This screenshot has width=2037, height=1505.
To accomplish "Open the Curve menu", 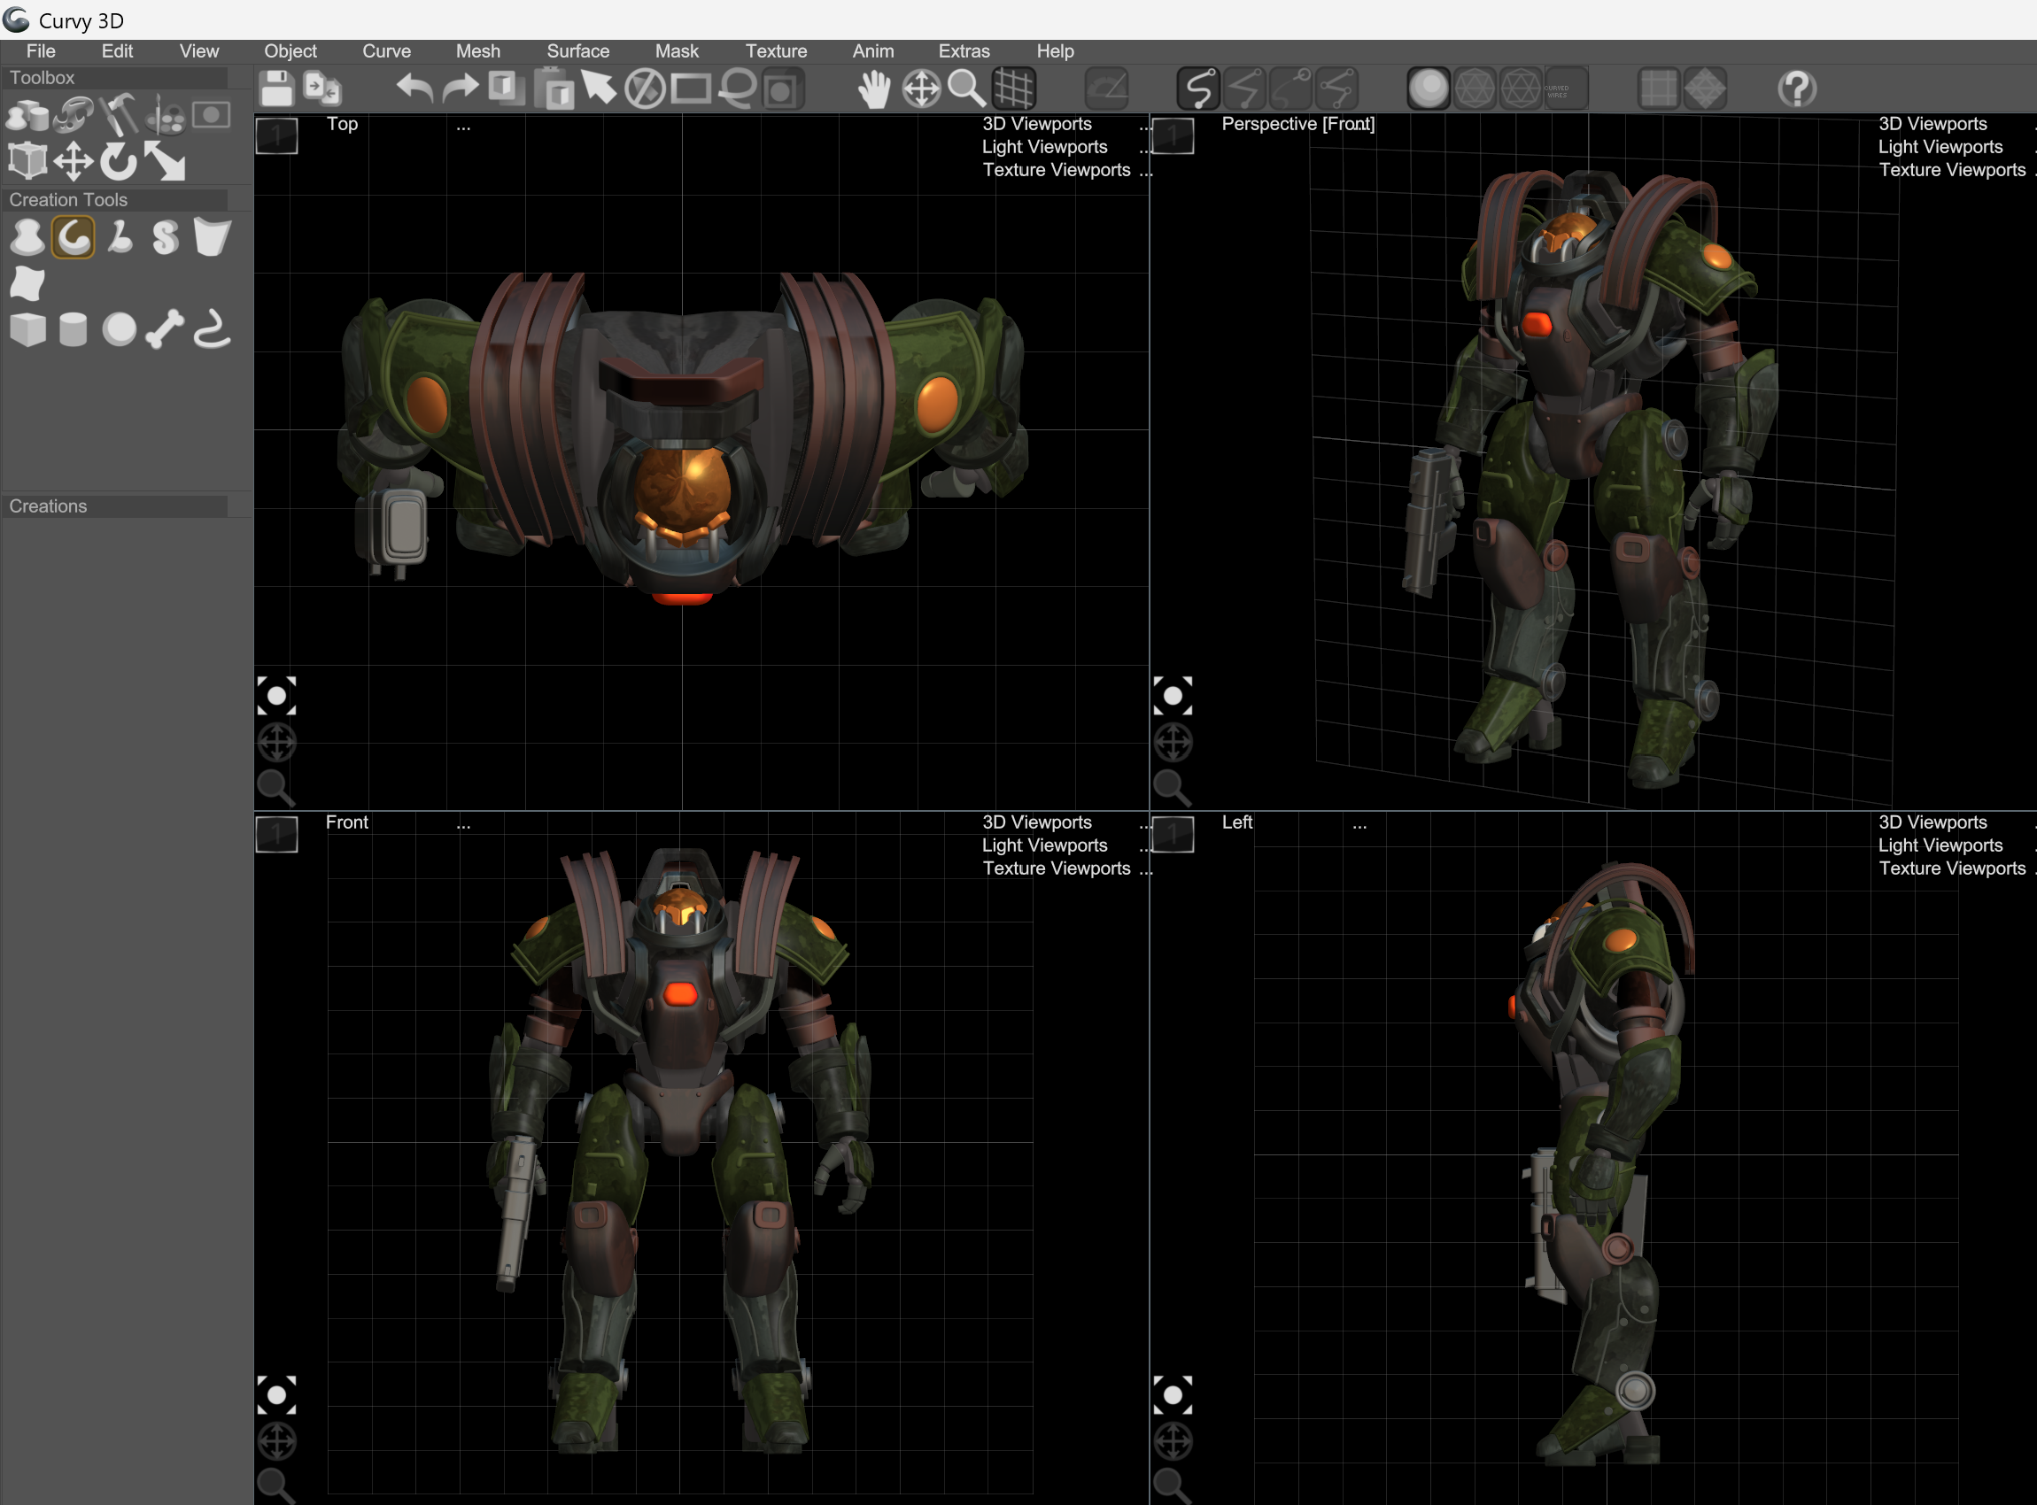I will pos(386,51).
